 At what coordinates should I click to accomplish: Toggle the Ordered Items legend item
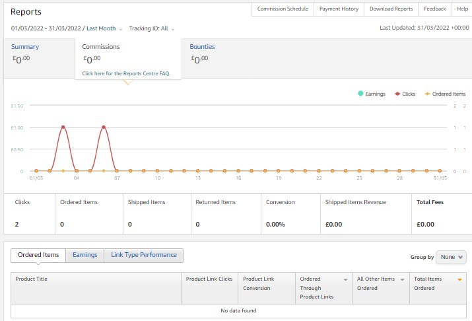(445, 94)
